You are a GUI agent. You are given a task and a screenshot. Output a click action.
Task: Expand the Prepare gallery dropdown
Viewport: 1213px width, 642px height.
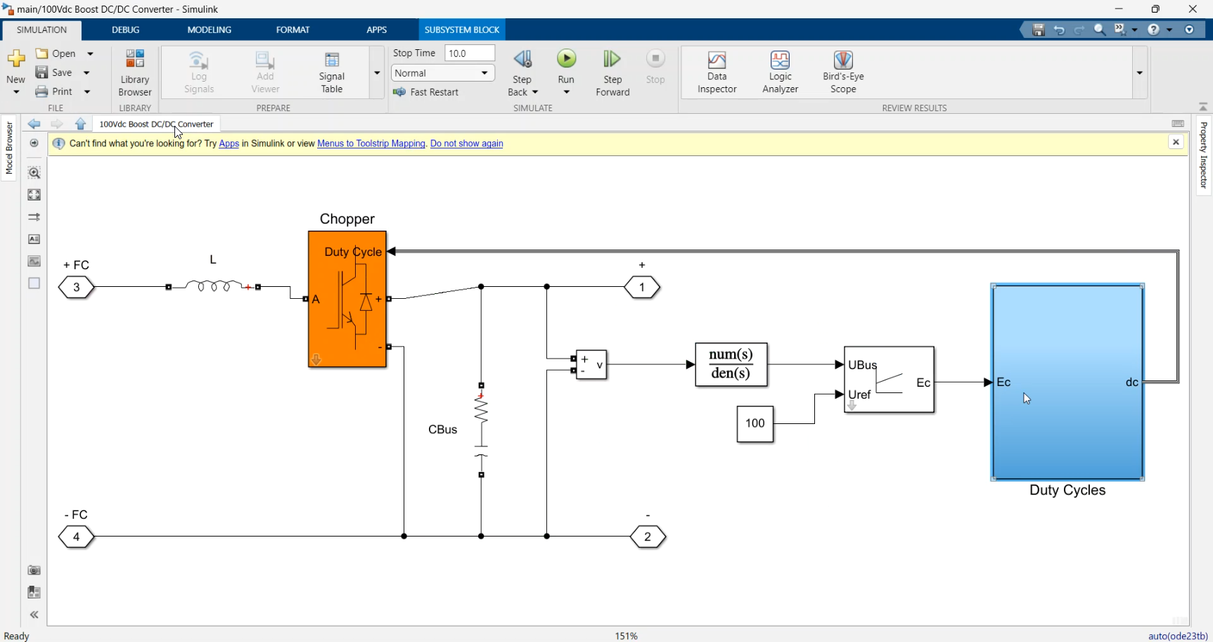(377, 72)
